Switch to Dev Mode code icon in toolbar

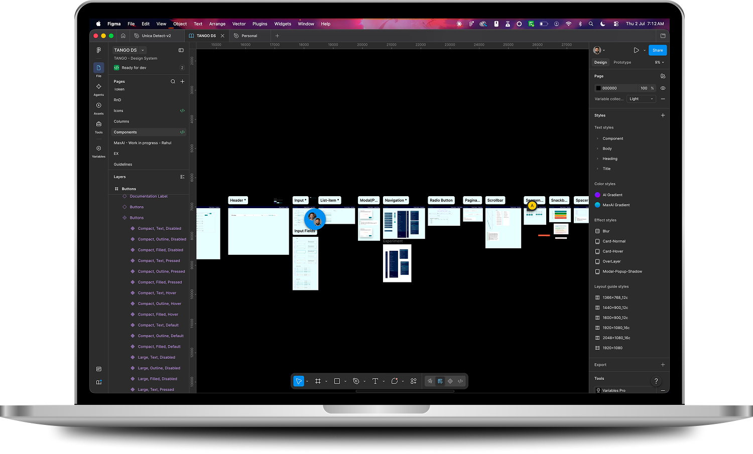tap(460, 381)
